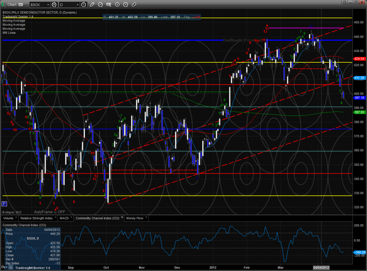Toggle the AutoFrame is OFF label
This screenshot has width=367, height=271.
point(50,212)
